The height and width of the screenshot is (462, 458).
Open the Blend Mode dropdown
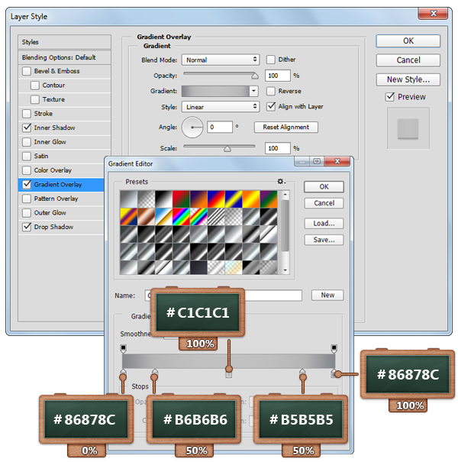pyautogui.click(x=221, y=60)
